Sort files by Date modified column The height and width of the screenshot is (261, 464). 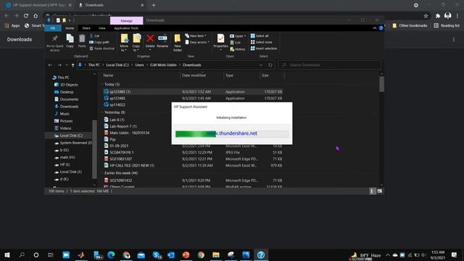202,75
